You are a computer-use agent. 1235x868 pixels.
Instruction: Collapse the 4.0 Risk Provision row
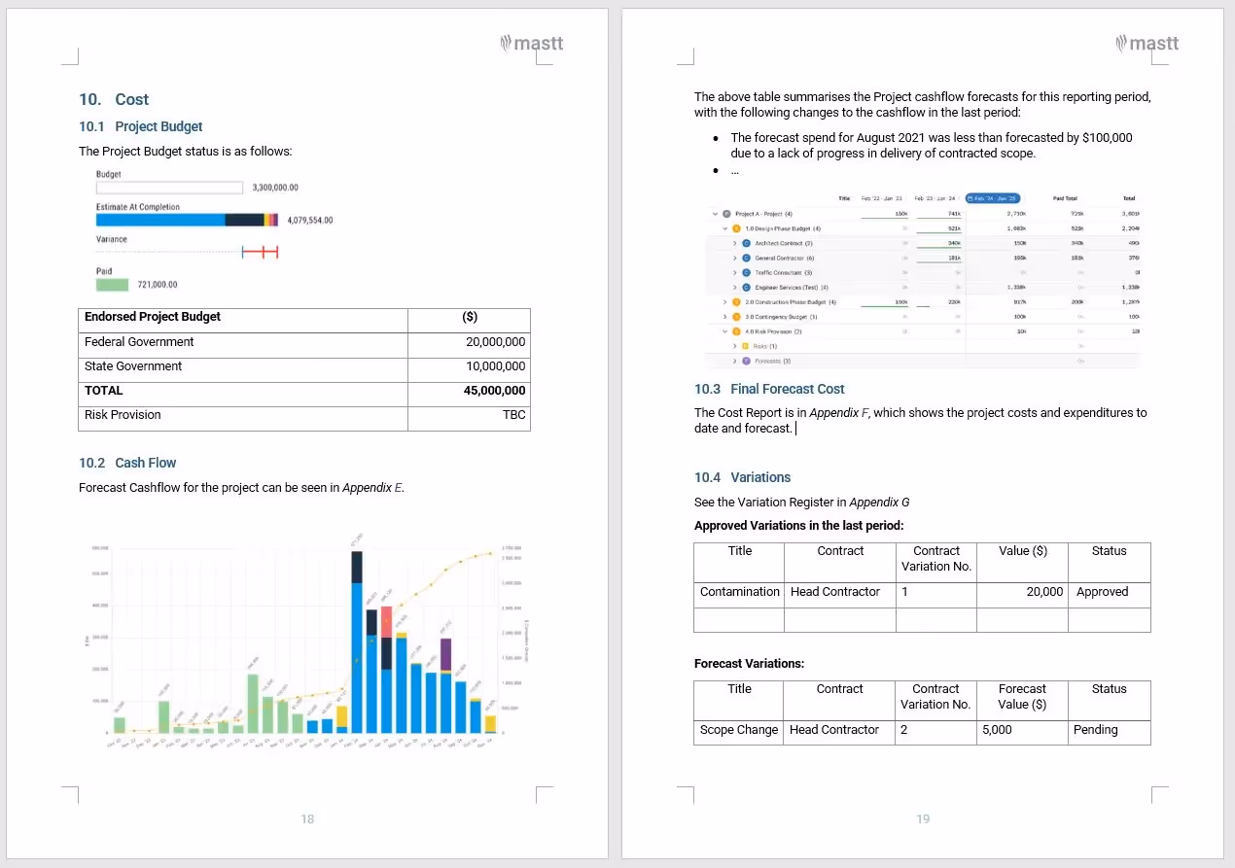pyautogui.click(x=724, y=331)
